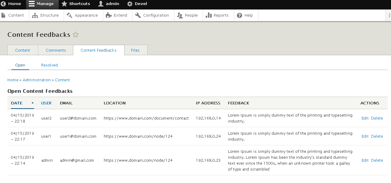The height and width of the screenshot is (183, 391).
Task: Click the Drupal home icon
Action: [x=3, y=4]
